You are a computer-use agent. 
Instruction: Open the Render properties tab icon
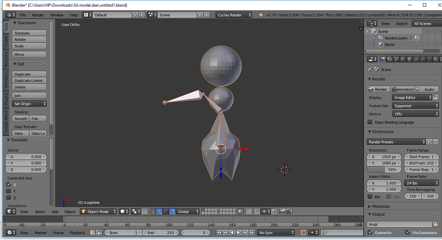pyautogui.click(x=383, y=59)
